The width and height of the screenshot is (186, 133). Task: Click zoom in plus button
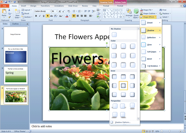(x=180, y=131)
